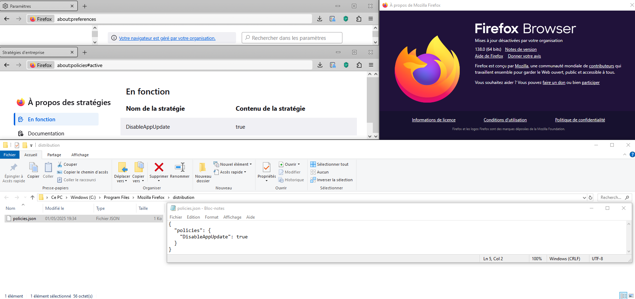Click Downloads icon in Paramètres Firefox window
This screenshot has width=635, height=299.
(x=319, y=19)
